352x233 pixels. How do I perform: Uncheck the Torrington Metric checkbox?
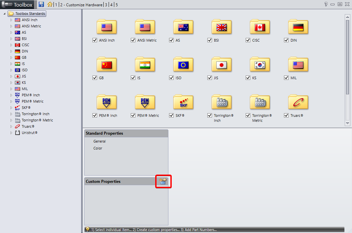pos(248,116)
